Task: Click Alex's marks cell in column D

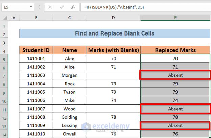Action: pos(113,59)
